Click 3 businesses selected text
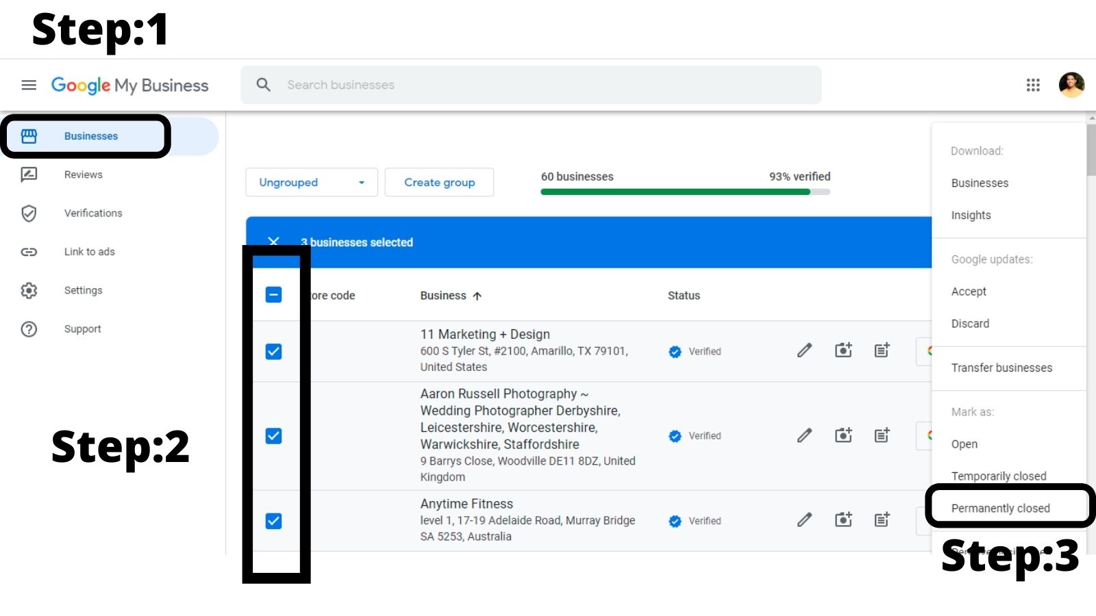The image size is (1096, 616). coord(357,242)
